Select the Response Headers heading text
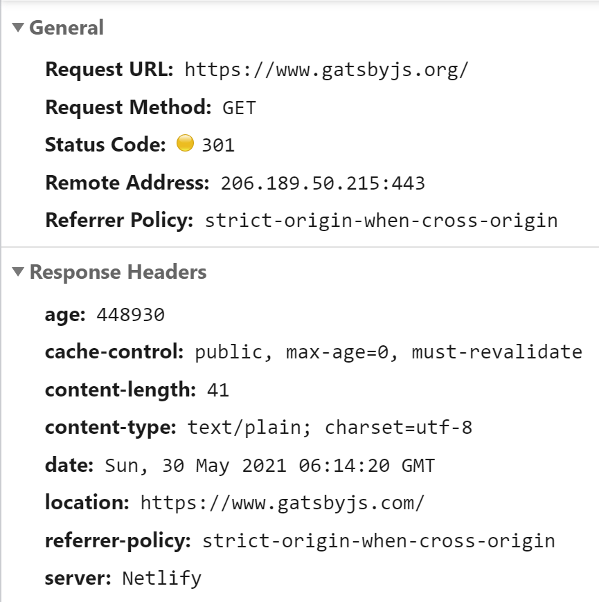The image size is (599, 602). [x=118, y=272]
